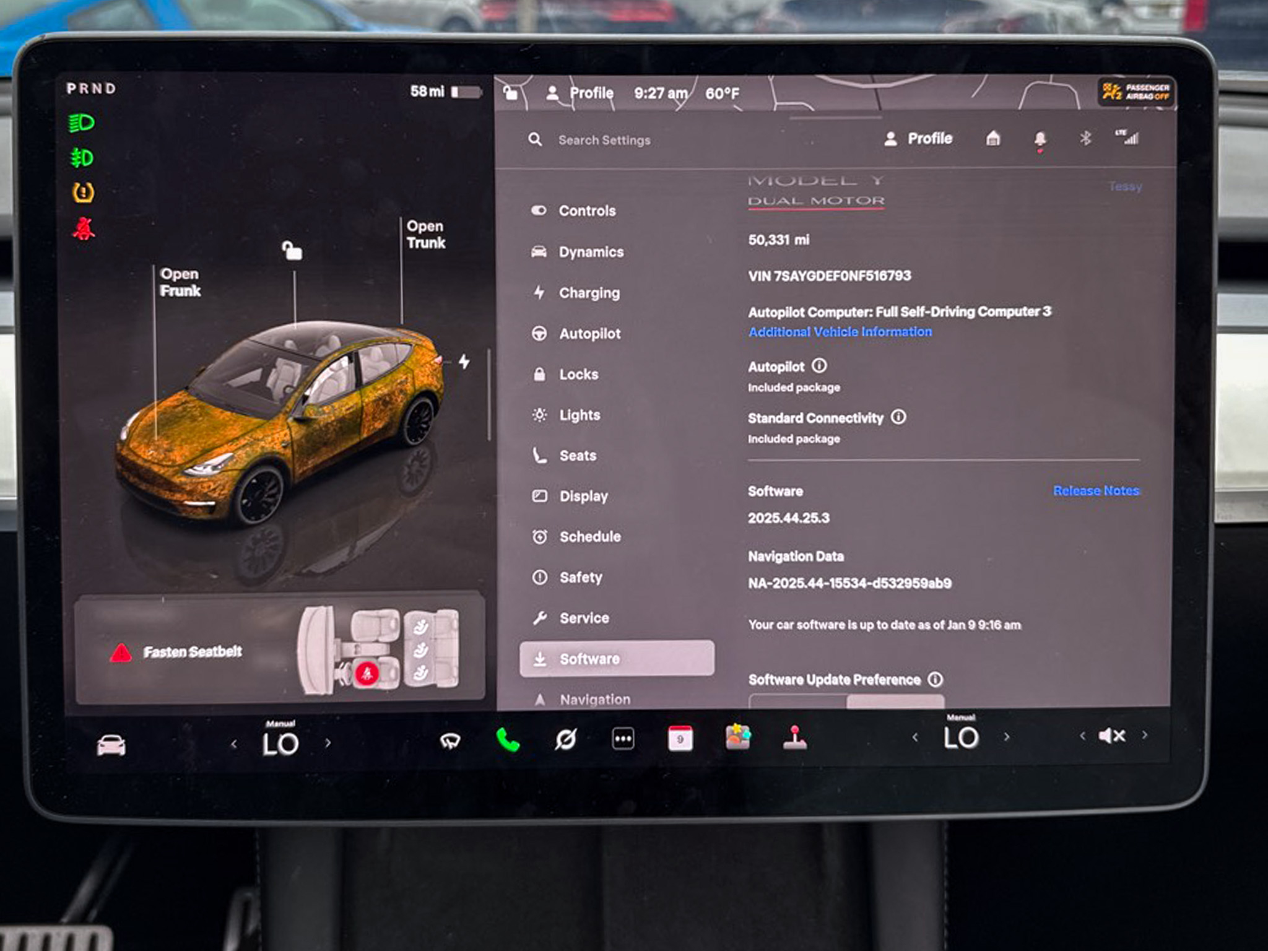Select Autopilot in the settings menu
The image size is (1268, 951).
coord(590,334)
